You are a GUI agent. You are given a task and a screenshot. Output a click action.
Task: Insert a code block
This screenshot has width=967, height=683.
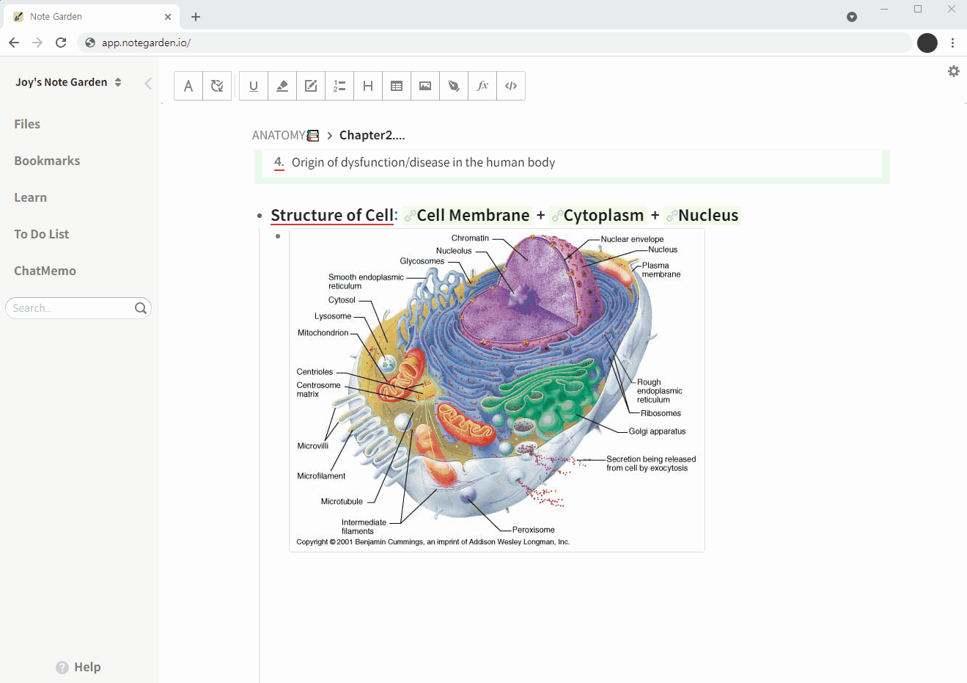pos(511,86)
